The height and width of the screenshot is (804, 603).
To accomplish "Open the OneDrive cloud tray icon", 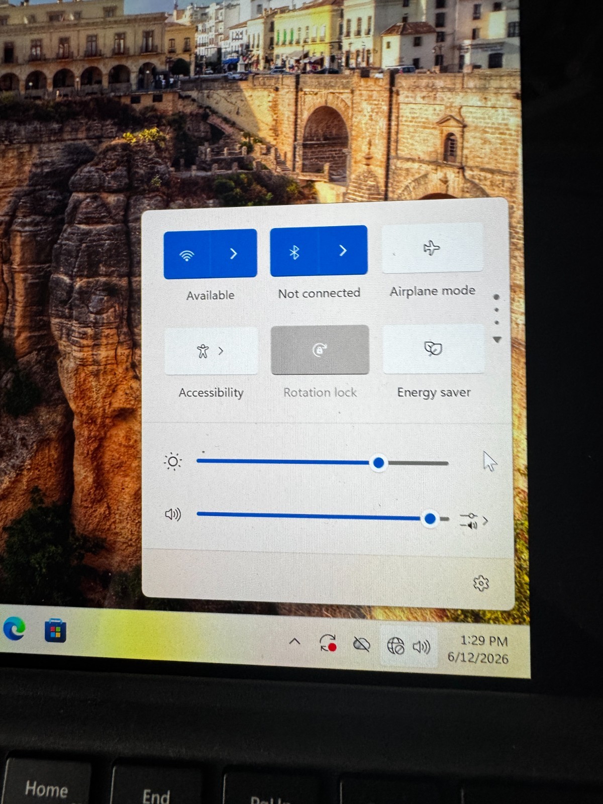I will (361, 644).
